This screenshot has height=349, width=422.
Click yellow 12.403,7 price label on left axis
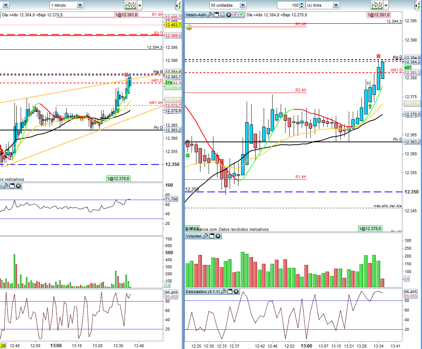tap(173, 25)
